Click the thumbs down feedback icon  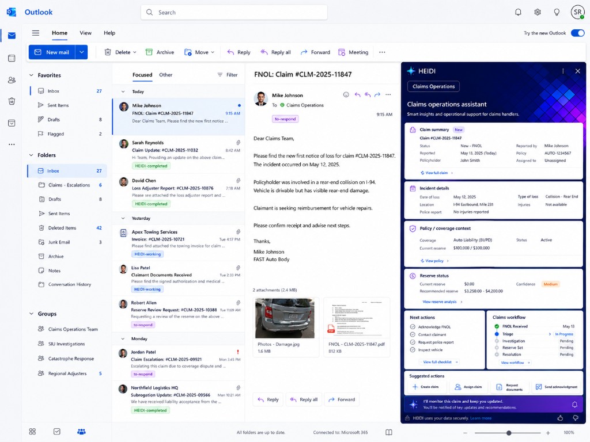pos(576,418)
